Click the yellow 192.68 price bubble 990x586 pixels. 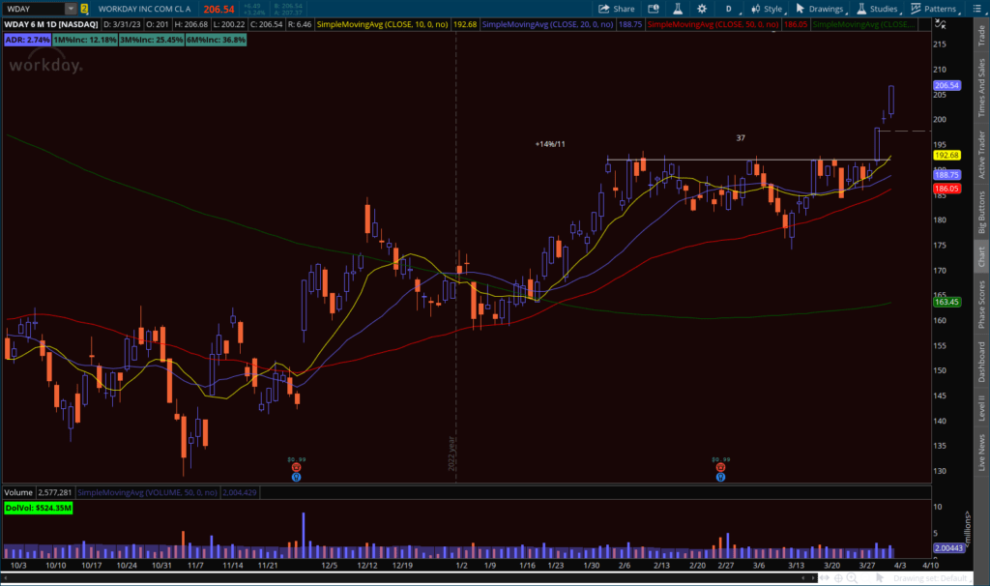[946, 156]
